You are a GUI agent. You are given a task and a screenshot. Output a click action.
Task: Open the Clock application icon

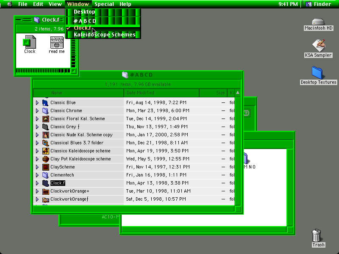click(x=29, y=42)
